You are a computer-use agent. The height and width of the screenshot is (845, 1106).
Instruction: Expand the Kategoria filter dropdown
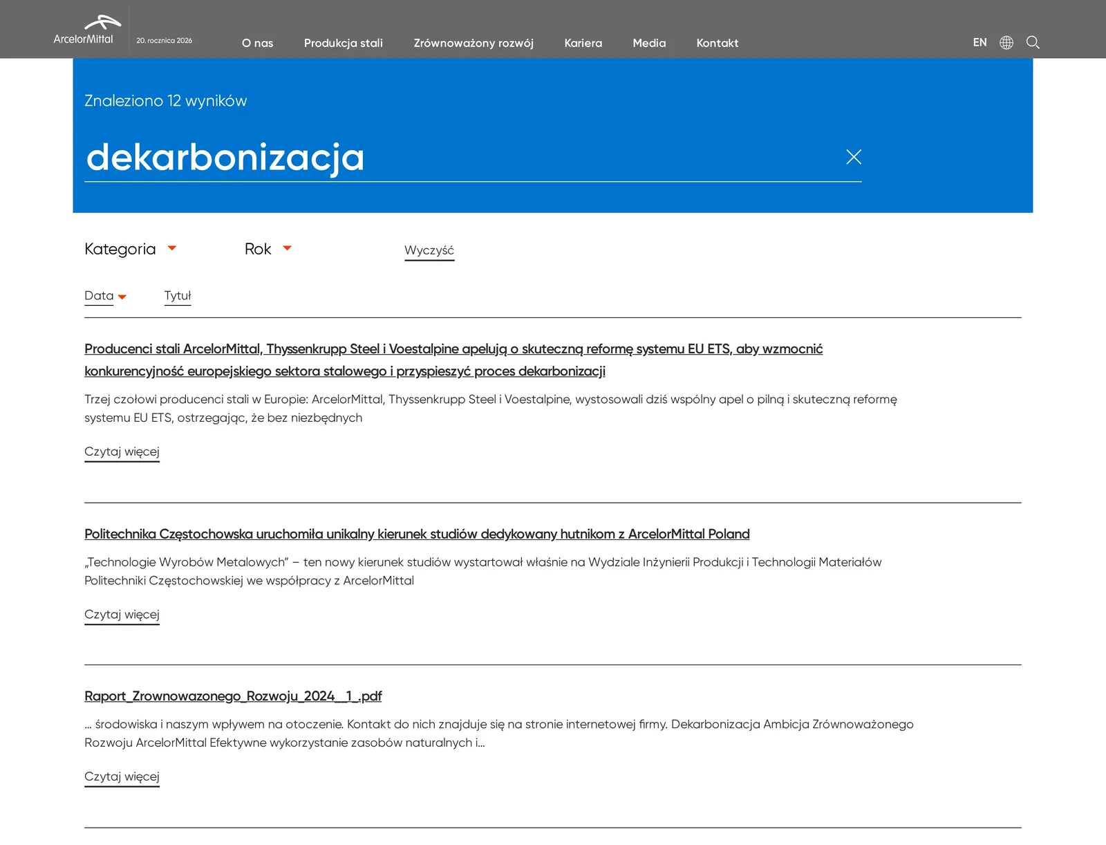coord(130,249)
